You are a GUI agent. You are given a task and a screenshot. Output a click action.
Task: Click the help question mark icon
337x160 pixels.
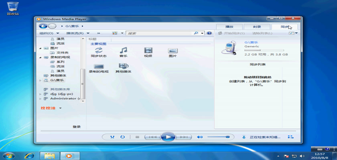209,33
